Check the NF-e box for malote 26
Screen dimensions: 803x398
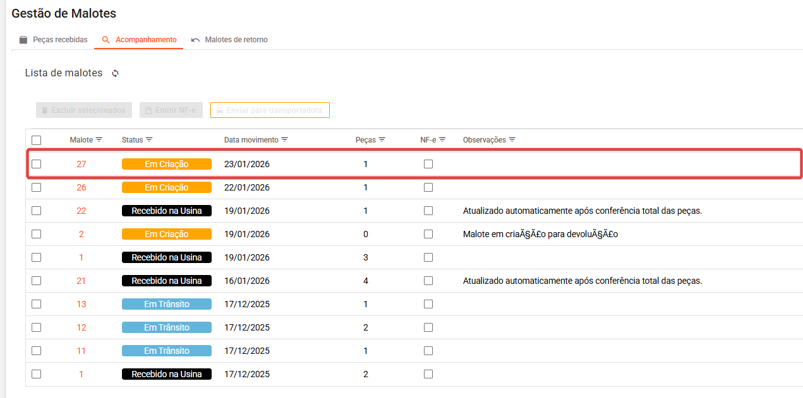(428, 187)
